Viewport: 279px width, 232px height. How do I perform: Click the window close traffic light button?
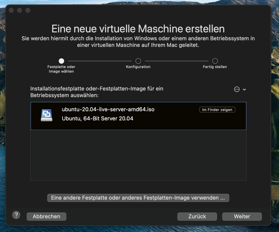click(x=11, y=10)
